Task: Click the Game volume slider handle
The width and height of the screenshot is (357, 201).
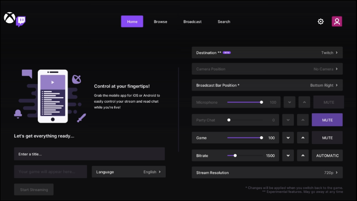Action: [261, 138]
